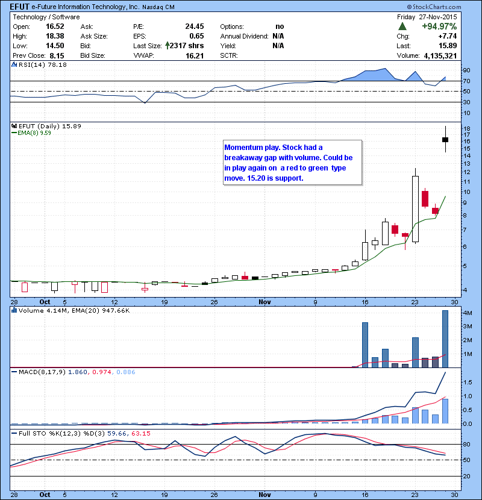Click the date Friday 27-Nov-2015

point(427,17)
